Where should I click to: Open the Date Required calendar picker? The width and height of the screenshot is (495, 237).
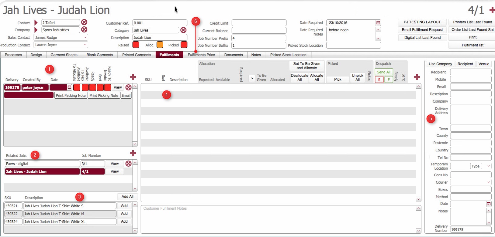(x=378, y=23)
